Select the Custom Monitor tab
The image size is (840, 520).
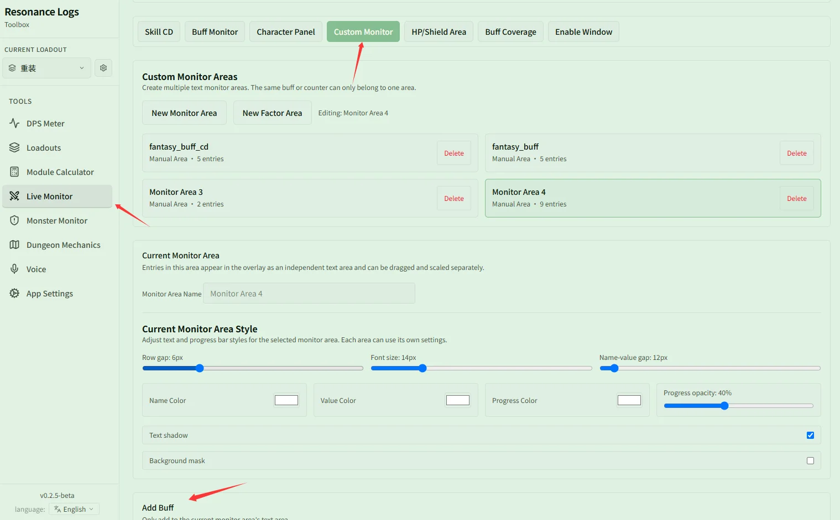(x=363, y=31)
